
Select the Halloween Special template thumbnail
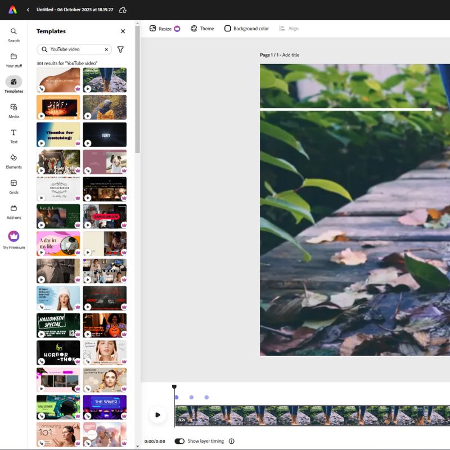tap(58, 325)
